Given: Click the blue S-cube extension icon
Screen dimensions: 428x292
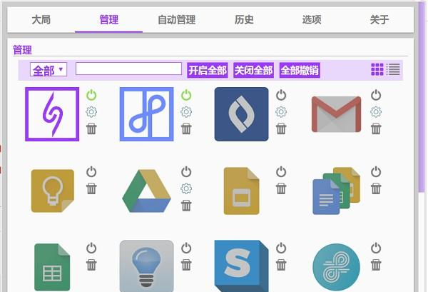Looking at the screenshot, I should click(241, 266).
